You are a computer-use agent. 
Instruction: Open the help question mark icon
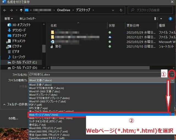point(171,19)
